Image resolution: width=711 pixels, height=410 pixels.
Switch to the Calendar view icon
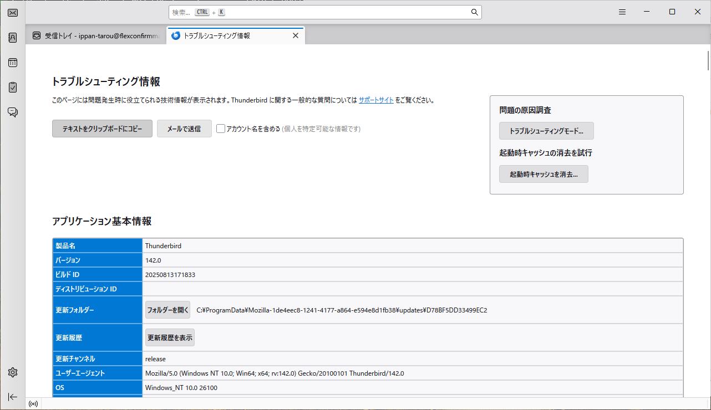[12, 62]
